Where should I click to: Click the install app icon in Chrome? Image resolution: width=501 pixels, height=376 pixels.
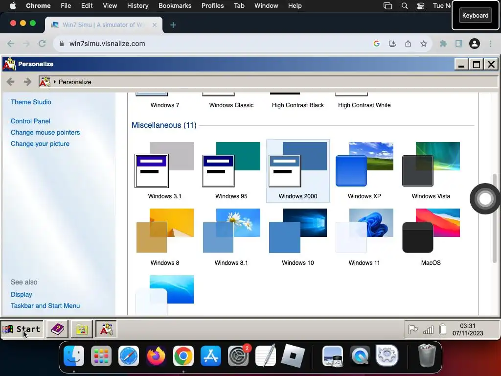coord(392,44)
